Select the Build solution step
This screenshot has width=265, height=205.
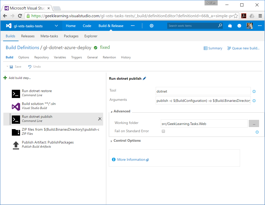point(53,106)
